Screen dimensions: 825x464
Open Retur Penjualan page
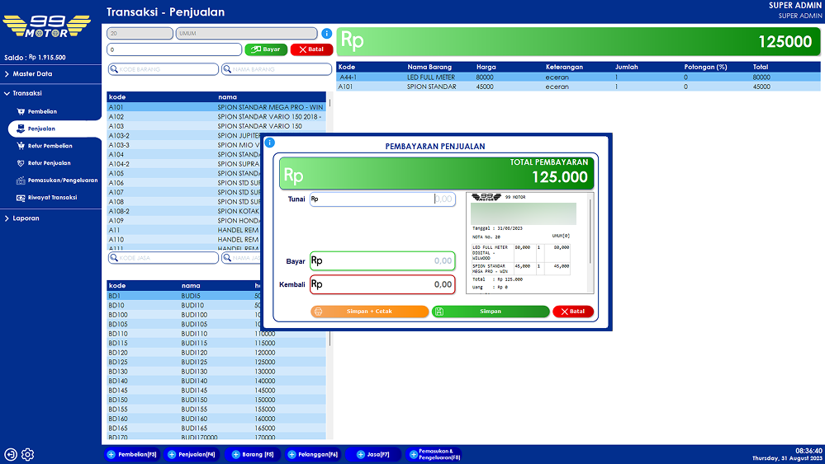tap(49, 163)
